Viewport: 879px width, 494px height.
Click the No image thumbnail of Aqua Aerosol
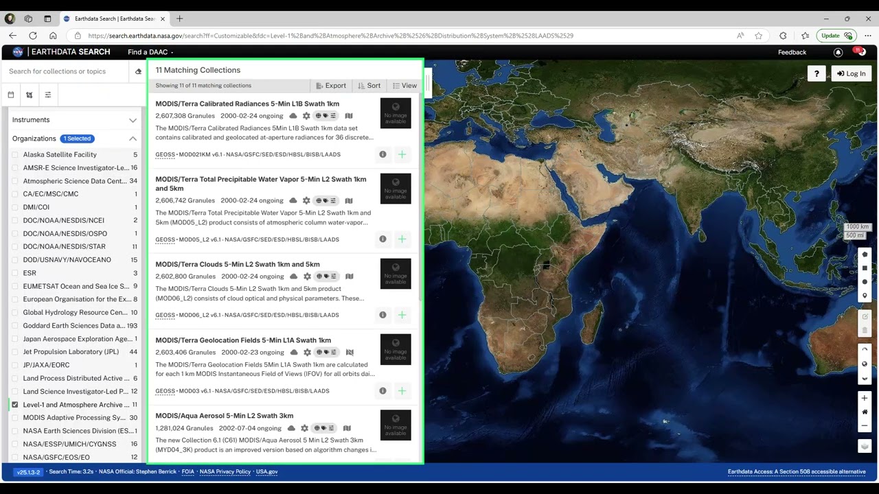tap(396, 425)
